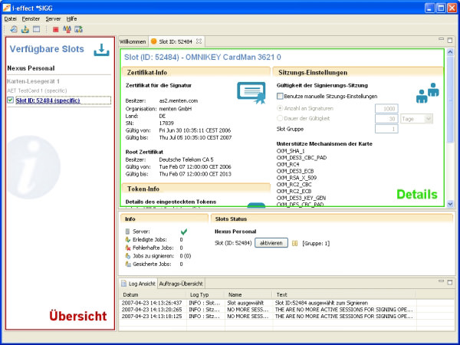Click the Slot Gruppe input field

coord(385,130)
